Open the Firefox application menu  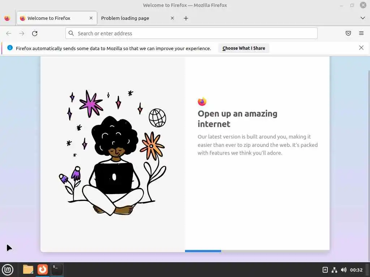pos(361,33)
